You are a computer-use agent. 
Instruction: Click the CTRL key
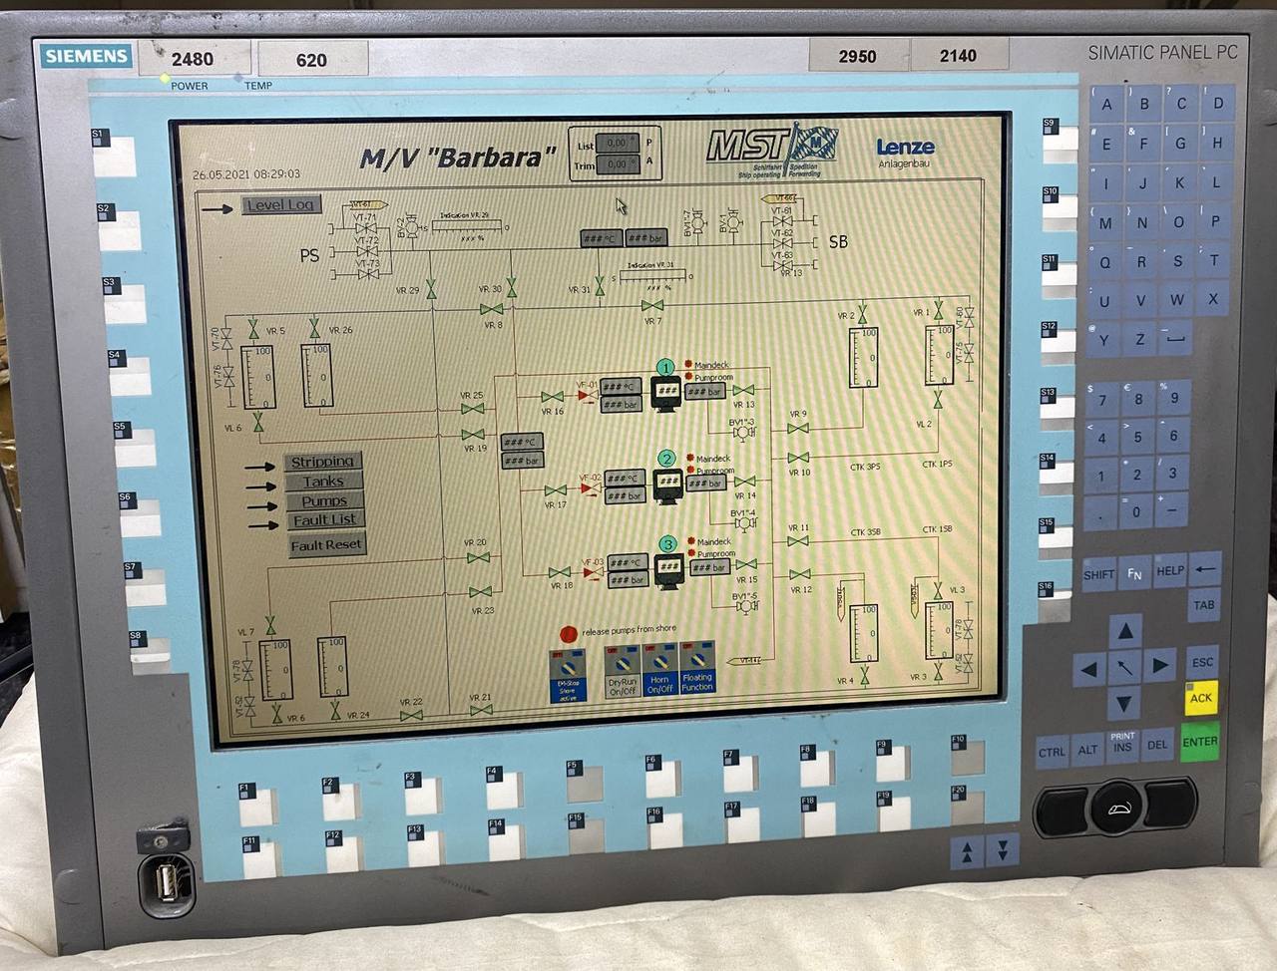(x=1052, y=753)
